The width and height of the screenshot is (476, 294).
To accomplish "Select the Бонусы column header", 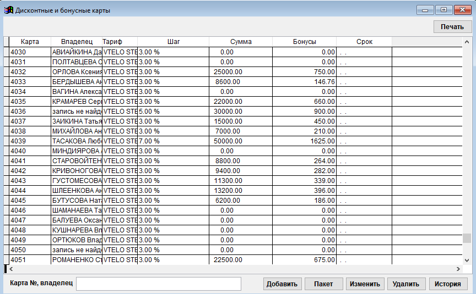I will pyautogui.click(x=304, y=42).
